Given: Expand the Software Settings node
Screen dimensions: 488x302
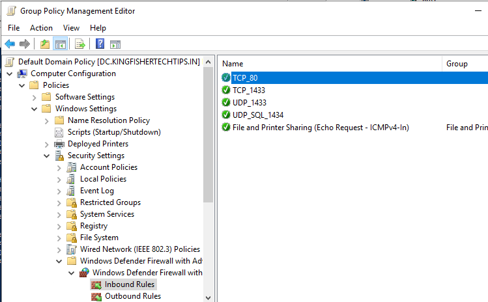Looking at the screenshot, I should [35, 98].
